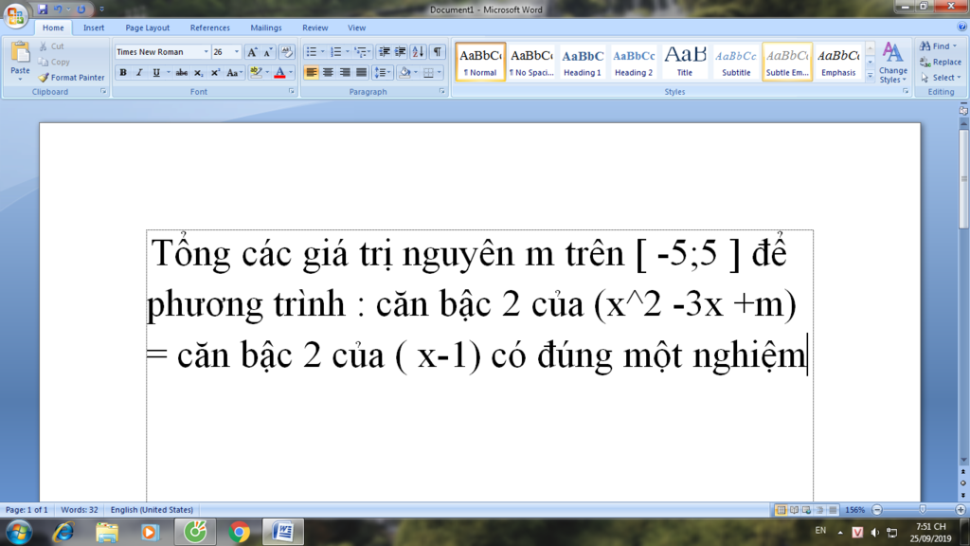
Task: Activate Format Painter
Action: pyautogui.click(x=72, y=78)
